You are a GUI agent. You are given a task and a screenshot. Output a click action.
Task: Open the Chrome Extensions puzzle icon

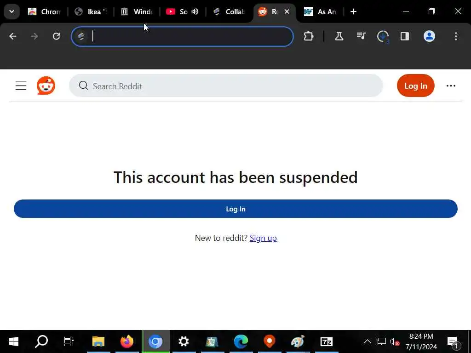[309, 37]
